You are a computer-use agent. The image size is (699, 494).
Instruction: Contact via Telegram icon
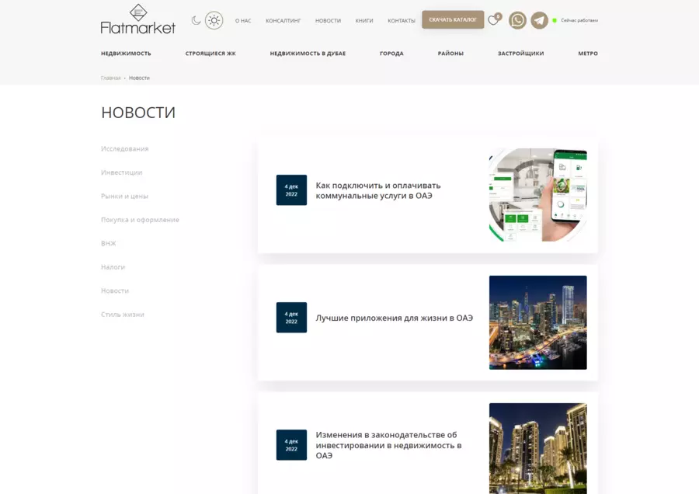[x=540, y=20]
